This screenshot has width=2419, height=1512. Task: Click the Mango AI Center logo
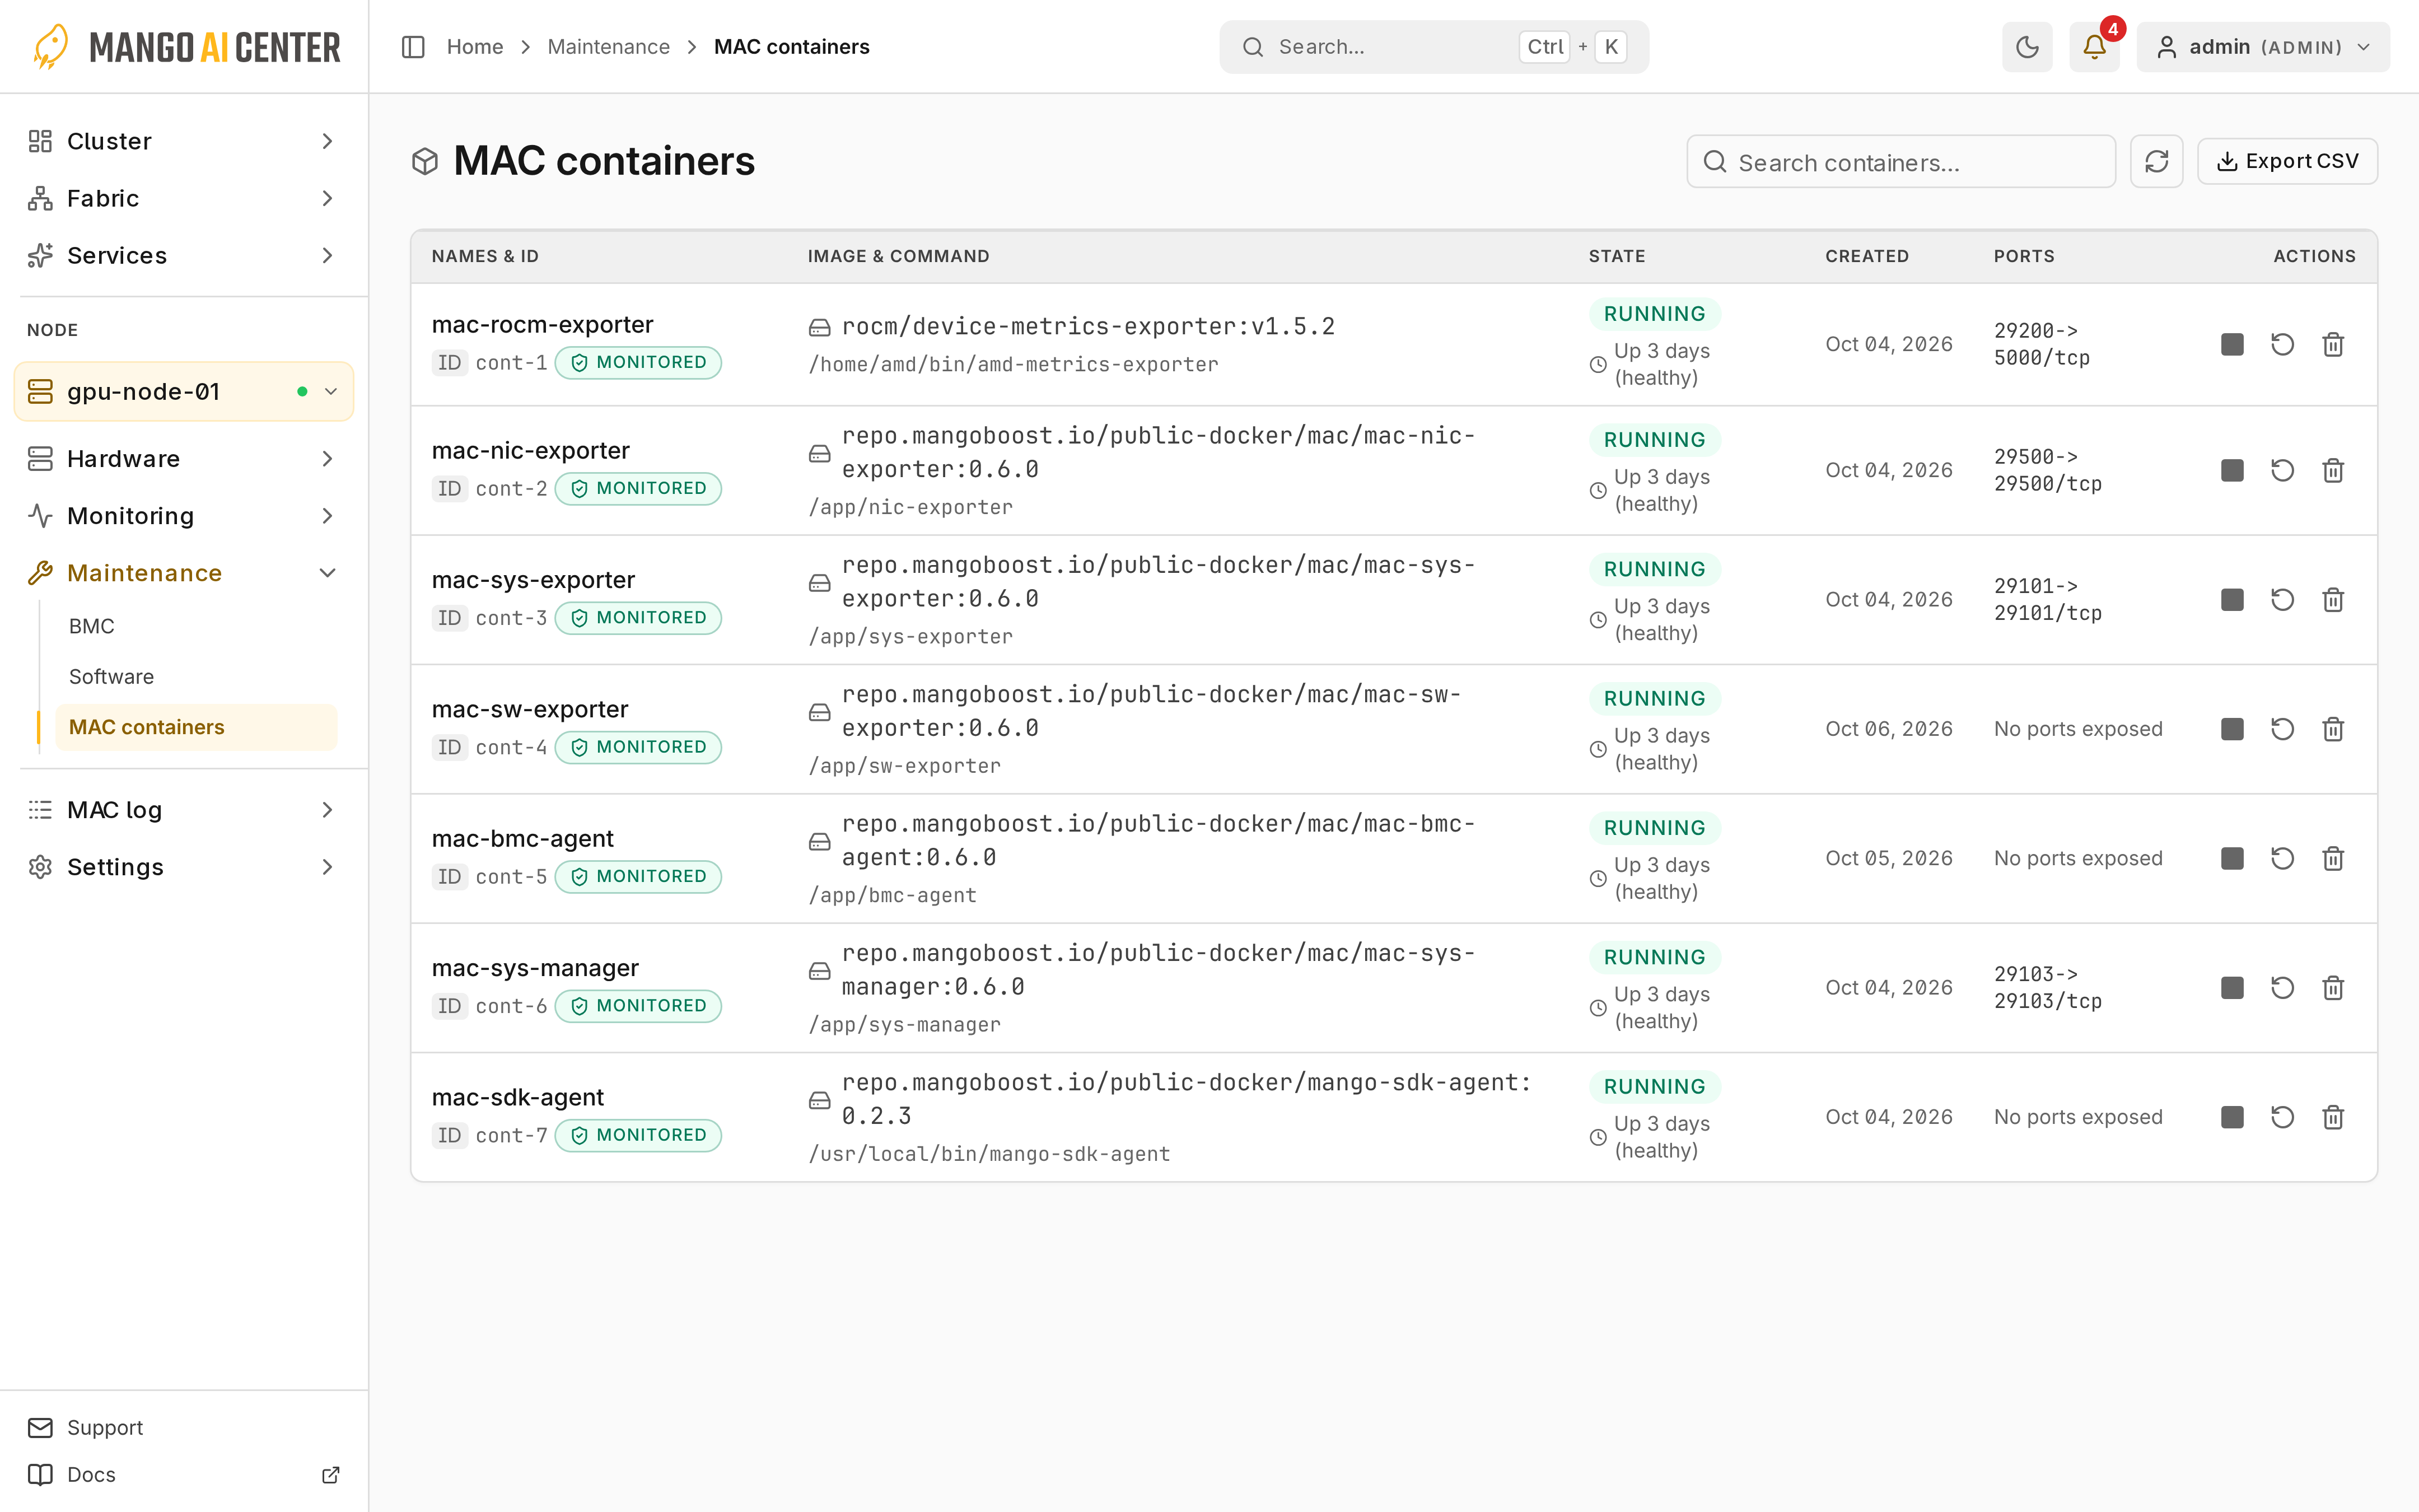pyautogui.click(x=186, y=47)
